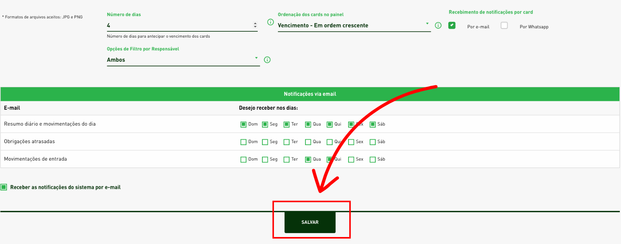Check Dom for Movimentações de entrada

(x=243, y=159)
